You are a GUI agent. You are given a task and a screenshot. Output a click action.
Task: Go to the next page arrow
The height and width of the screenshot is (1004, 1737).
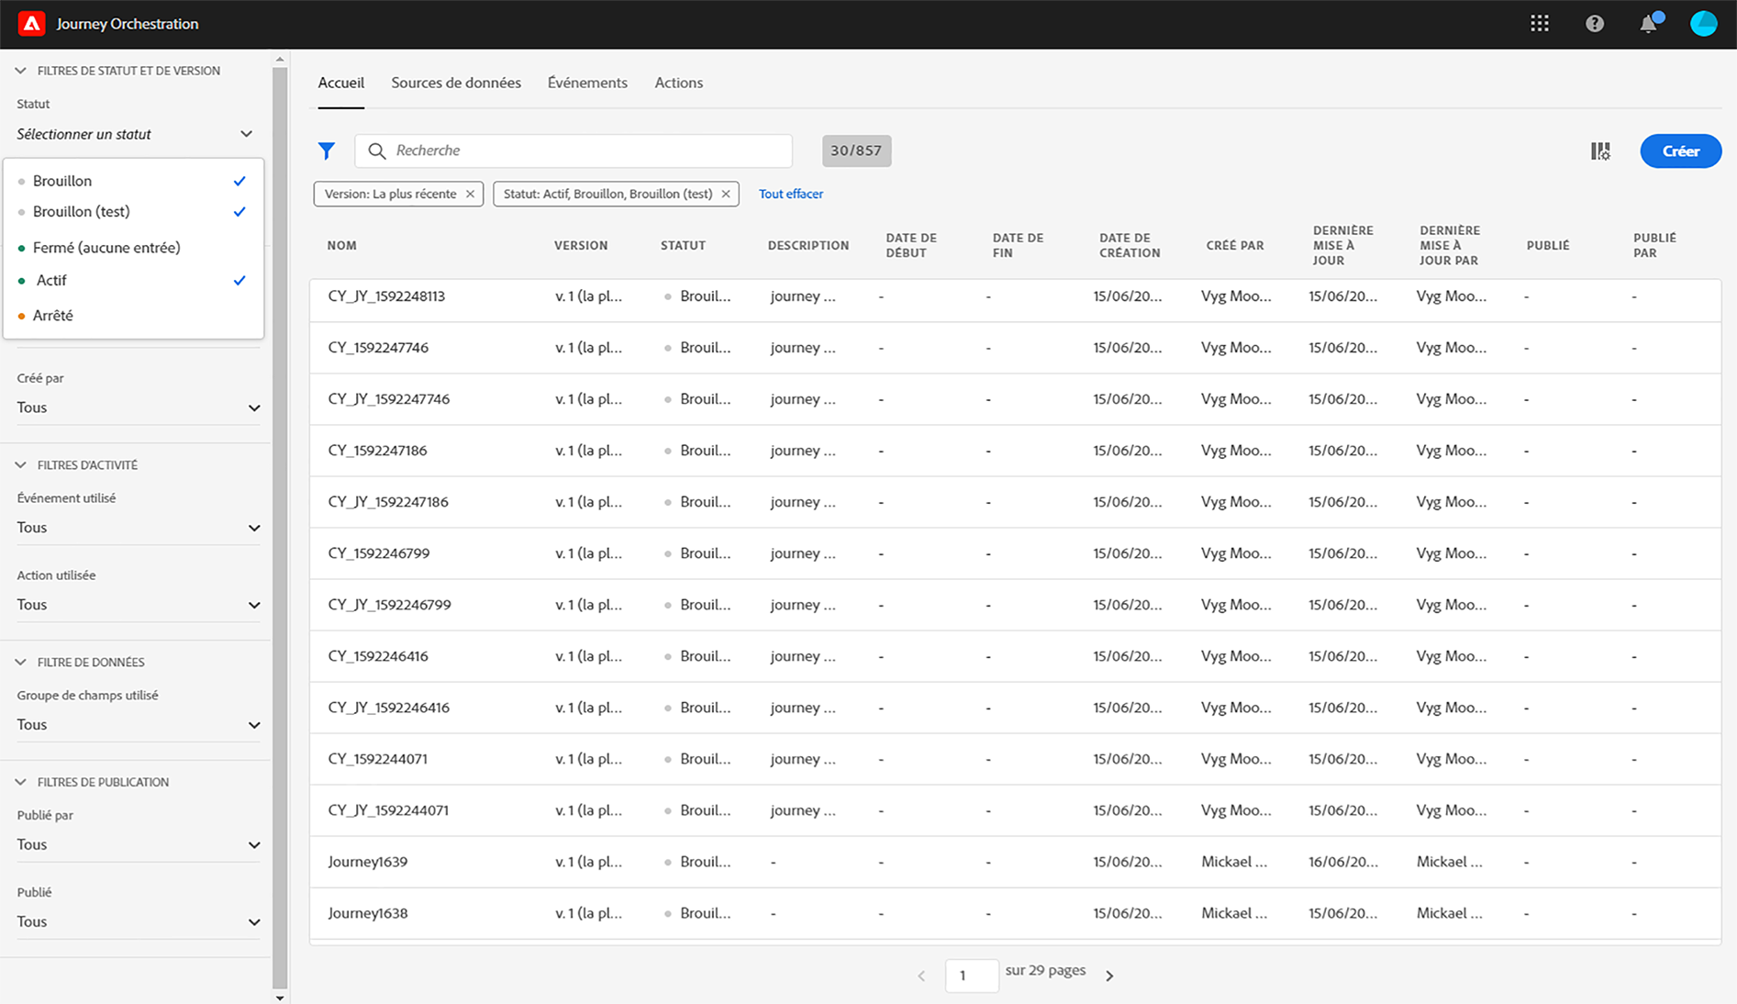pos(1109,976)
